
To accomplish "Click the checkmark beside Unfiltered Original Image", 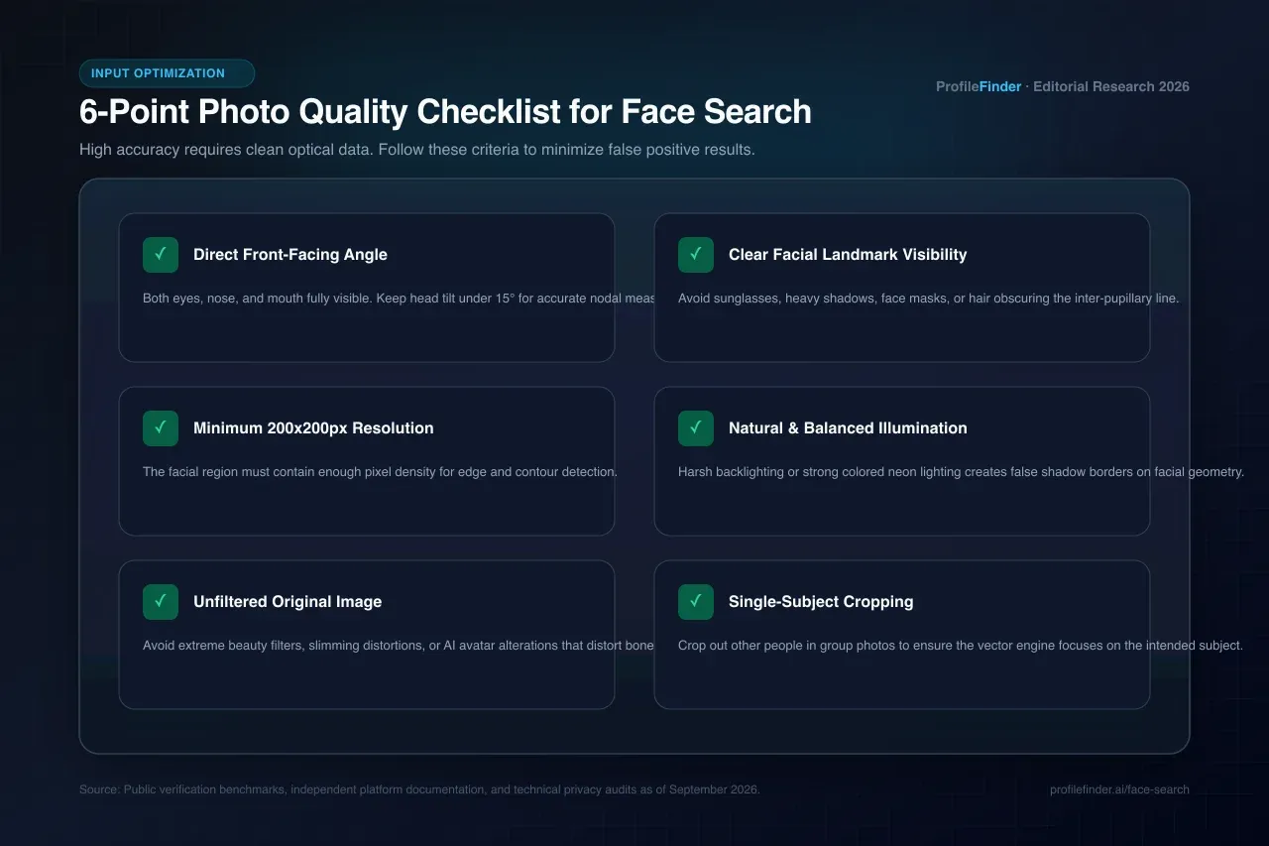I will [161, 602].
